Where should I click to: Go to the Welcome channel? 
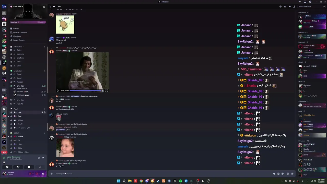[28, 54]
